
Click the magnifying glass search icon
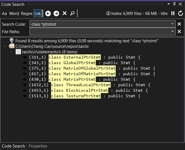pyautogui.click(x=72, y=13)
